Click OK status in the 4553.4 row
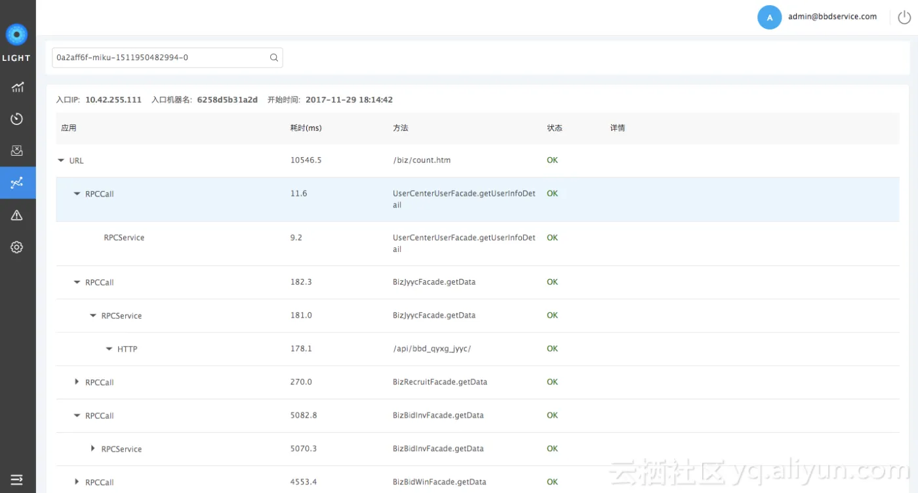This screenshot has width=918, height=493. pyautogui.click(x=552, y=482)
